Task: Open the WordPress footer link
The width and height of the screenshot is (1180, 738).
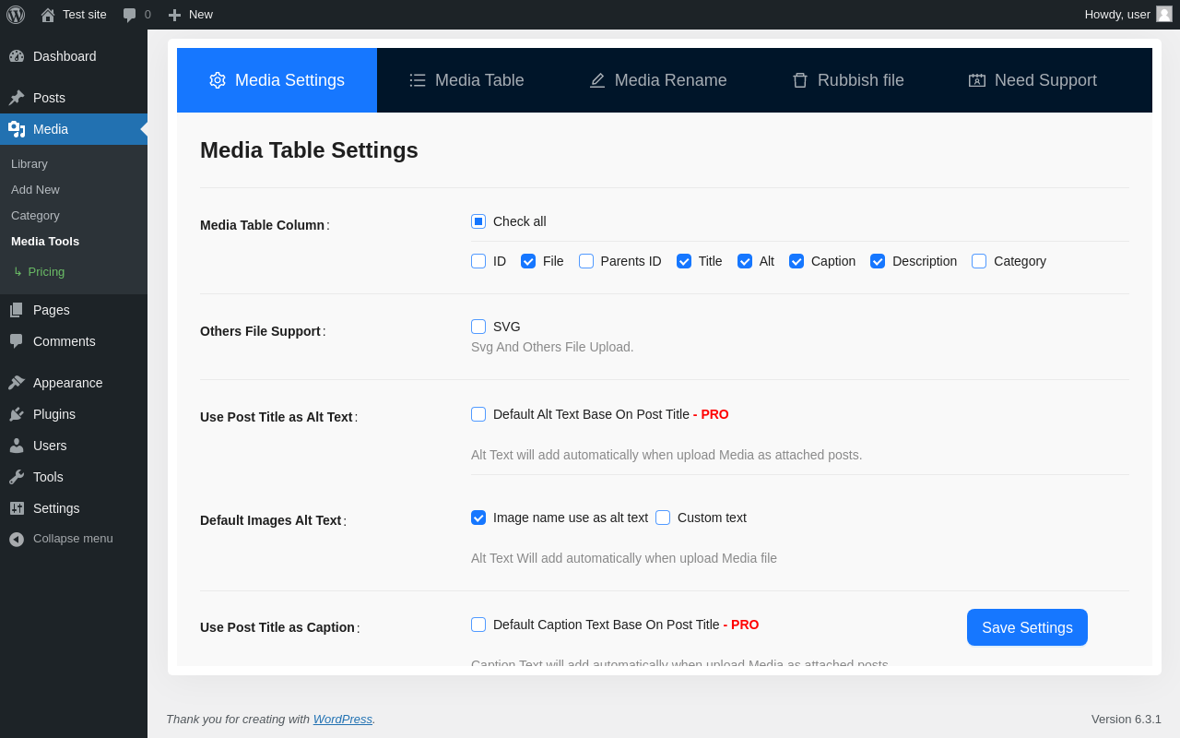Action: [x=342, y=719]
